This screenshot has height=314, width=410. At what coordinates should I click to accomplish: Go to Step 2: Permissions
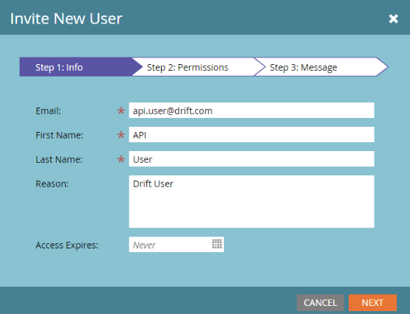193,67
